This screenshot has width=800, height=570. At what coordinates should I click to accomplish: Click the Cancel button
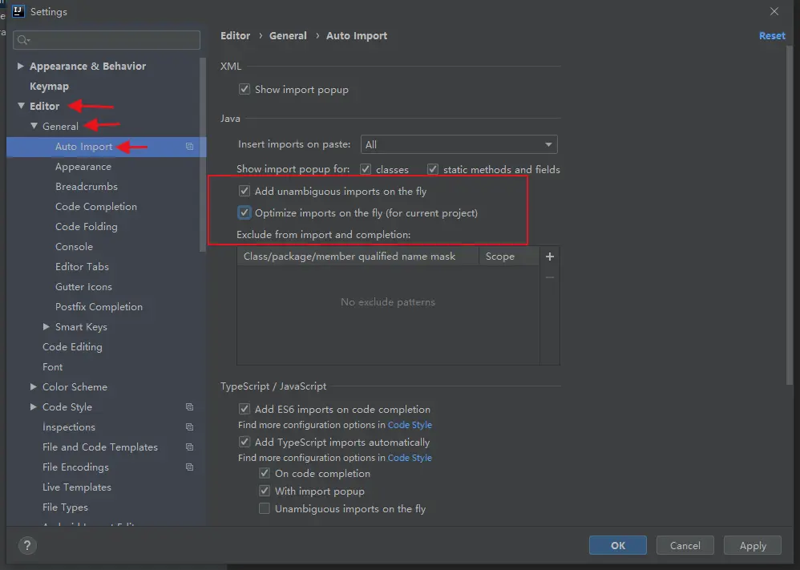click(x=685, y=545)
